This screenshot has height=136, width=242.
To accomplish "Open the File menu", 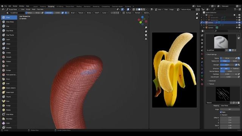I will click(x=6, y=6).
